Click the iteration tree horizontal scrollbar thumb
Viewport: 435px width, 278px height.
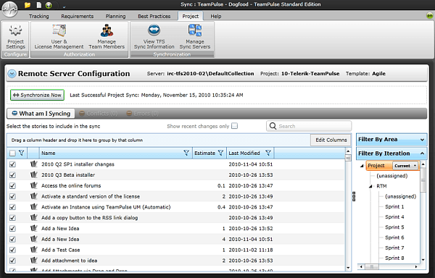(x=371, y=266)
